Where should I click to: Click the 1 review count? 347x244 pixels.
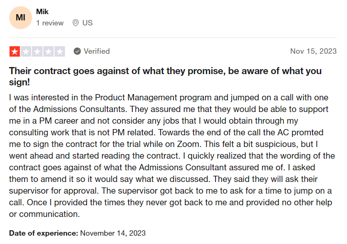pyautogui.click(x=50, y=23)
